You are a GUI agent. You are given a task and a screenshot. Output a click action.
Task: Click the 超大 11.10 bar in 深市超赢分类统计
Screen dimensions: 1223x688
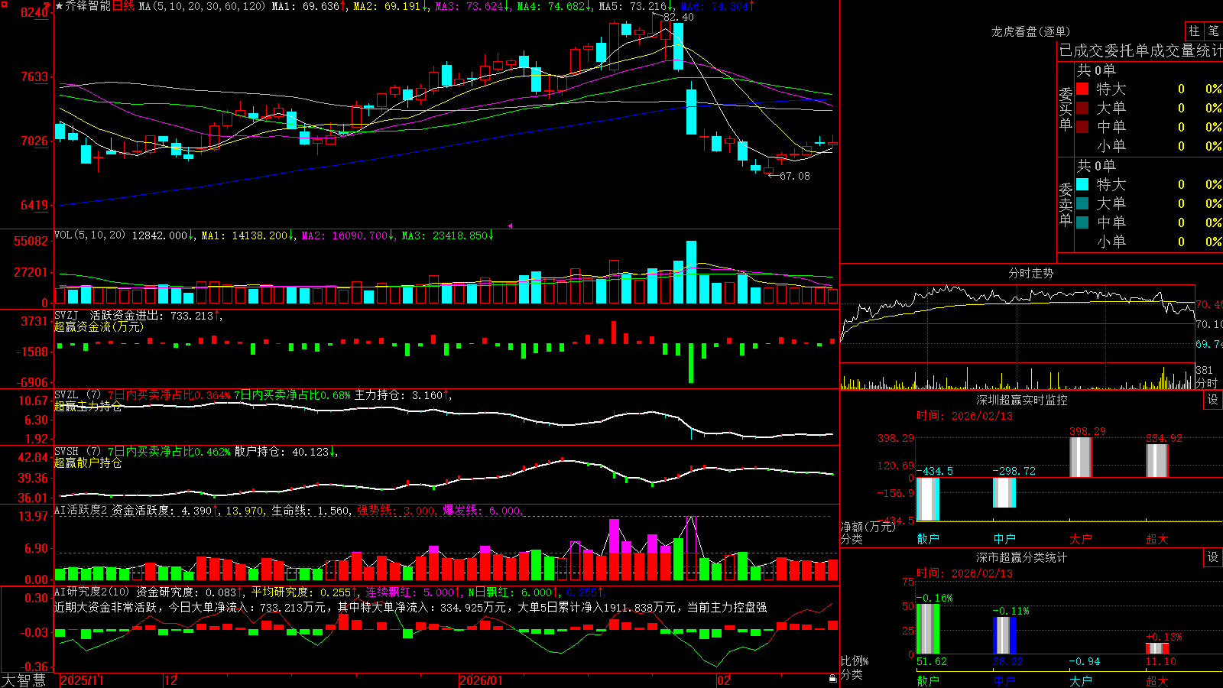[1157, 648]
